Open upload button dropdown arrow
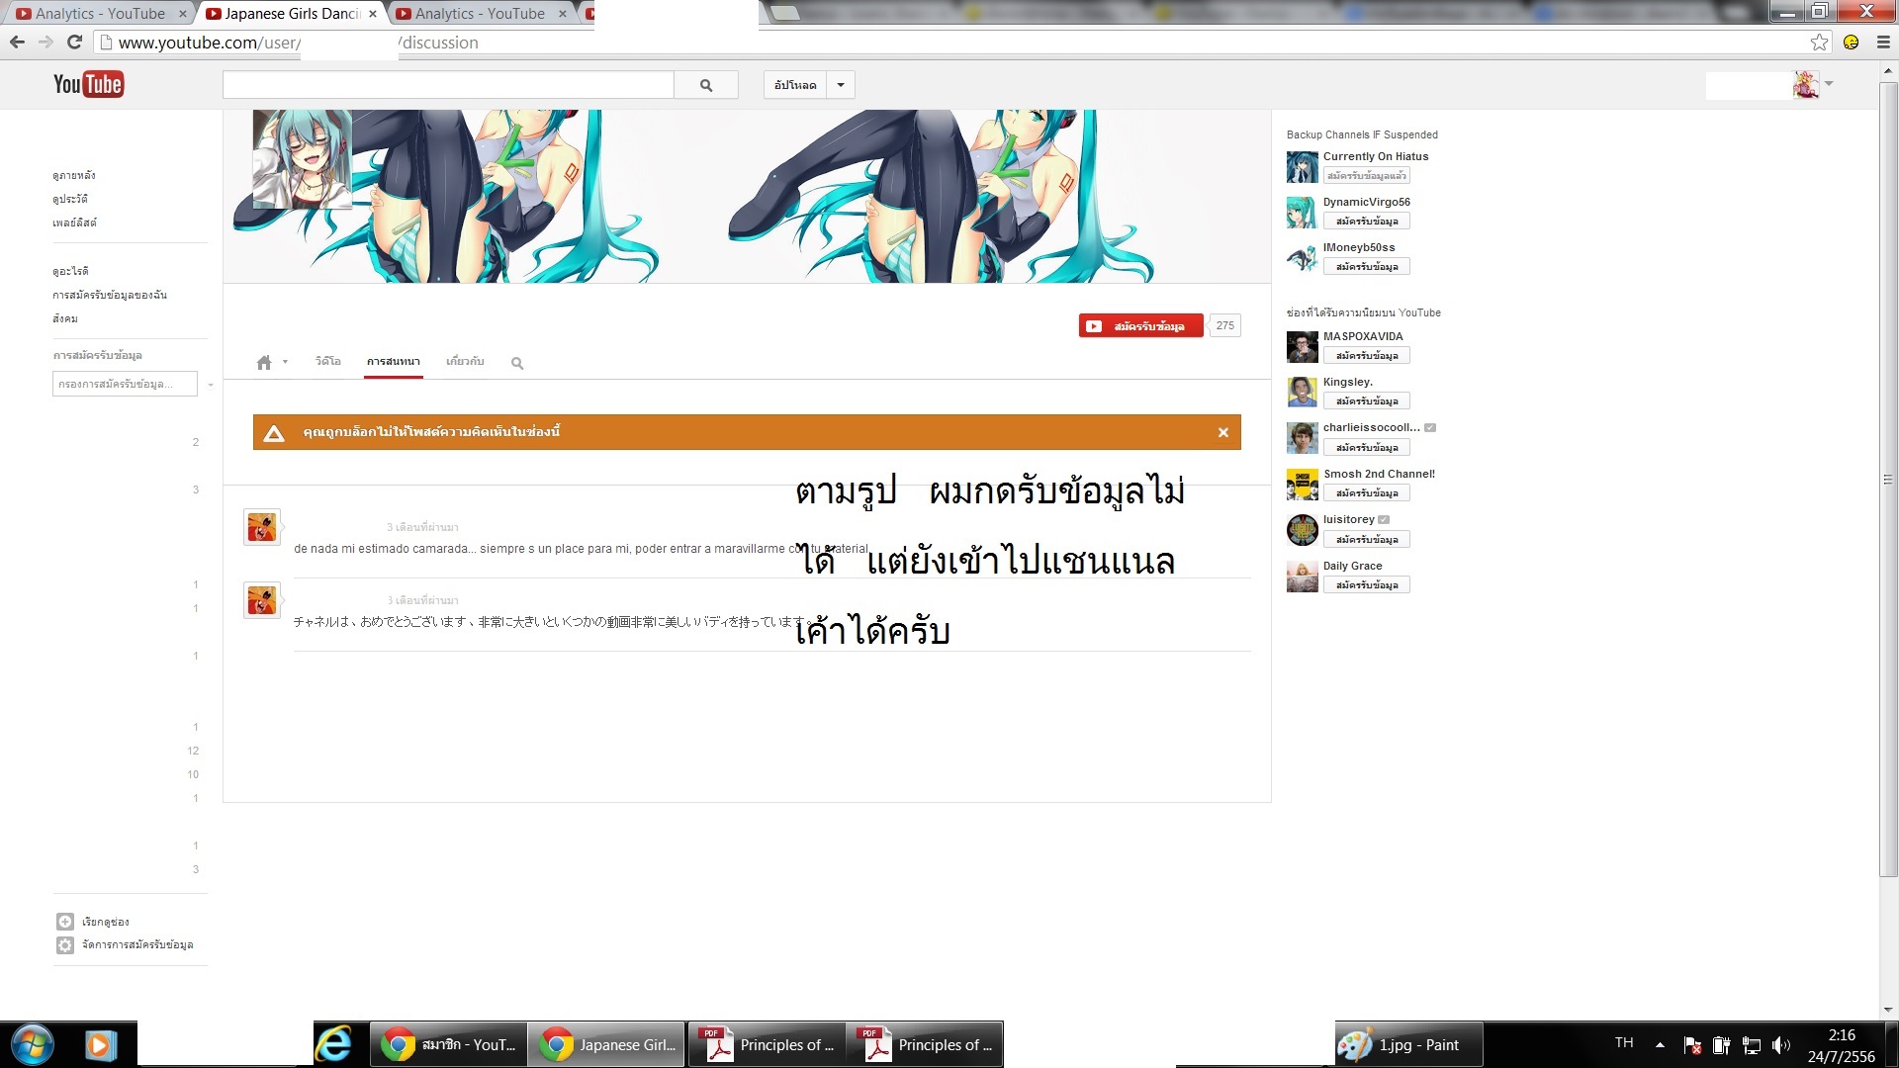Image resolution: width=1899 pixels, height=1068 pixels. pyautogui.click(x=841, y=85)
